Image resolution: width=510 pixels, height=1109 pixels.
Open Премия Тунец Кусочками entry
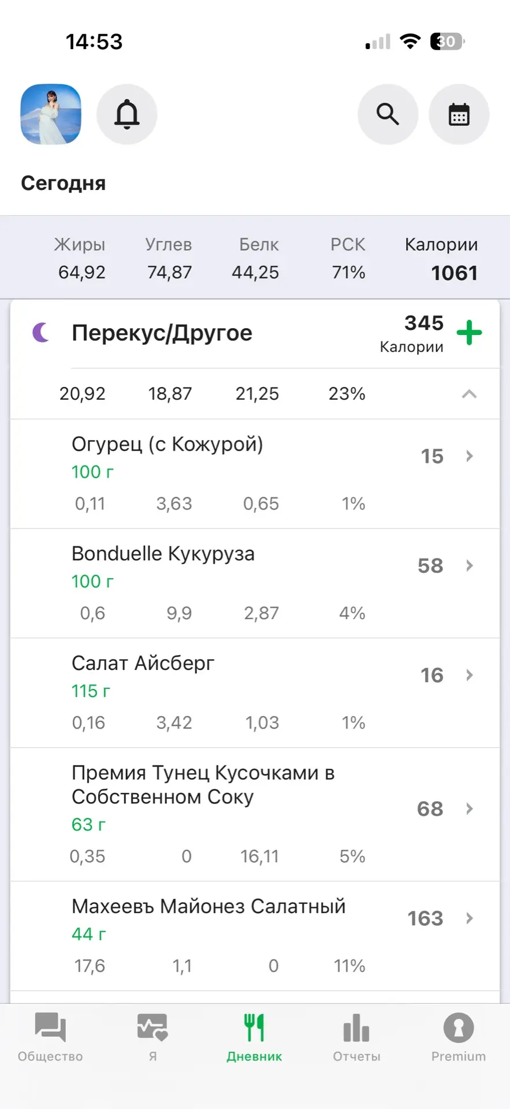point(255,814)
